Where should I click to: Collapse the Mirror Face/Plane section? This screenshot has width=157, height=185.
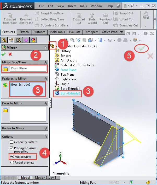click(45, 62)
